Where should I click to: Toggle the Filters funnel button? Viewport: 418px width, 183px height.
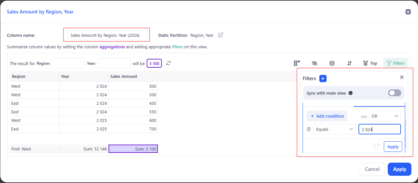pyautogui.click(x=396, y=63)
